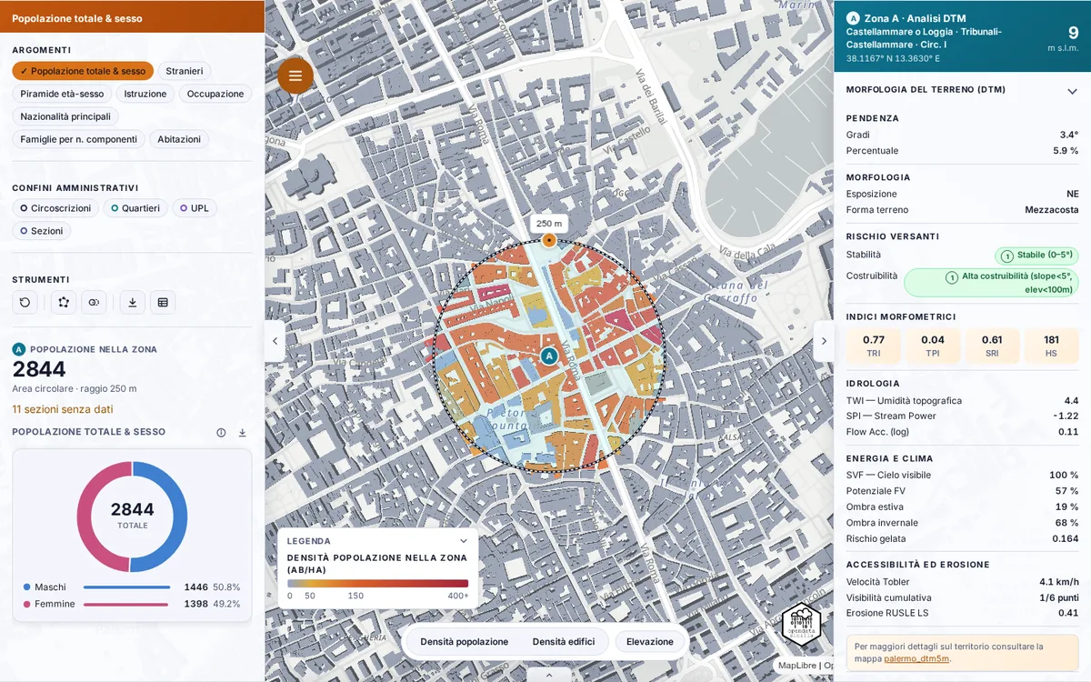
Task: Download the Popolazione totale & sesso chart
Action: click(243, 433)
